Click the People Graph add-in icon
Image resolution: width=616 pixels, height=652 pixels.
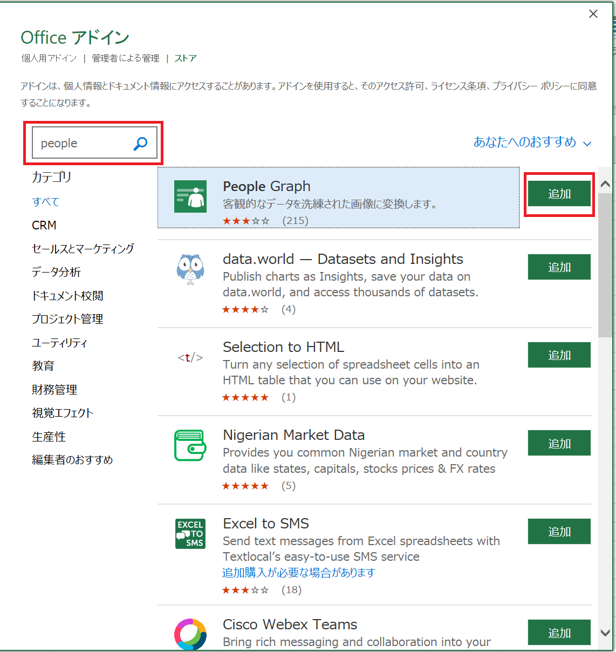click(190, 196)
